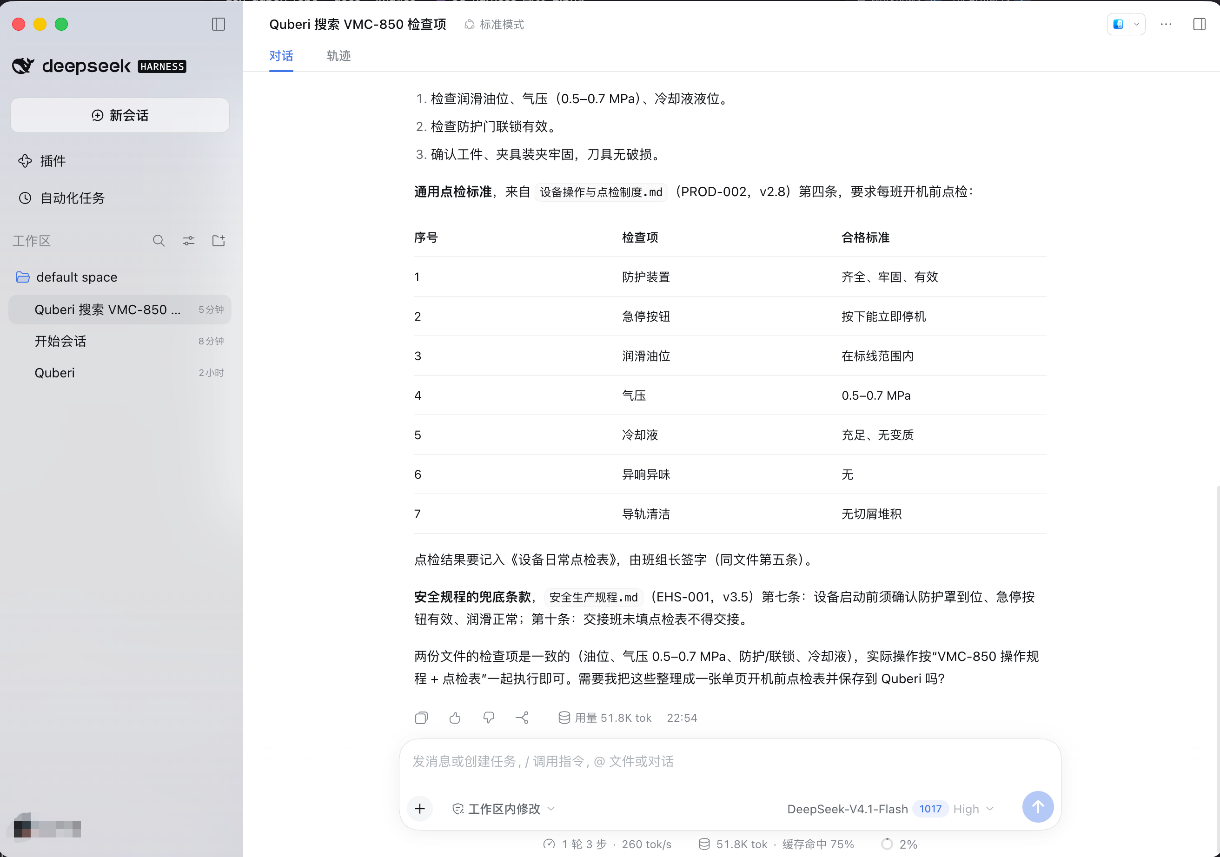Click the deepseek HARNESS logo
This screenshot has height=857, width=1220.
[x=99, y=66]
